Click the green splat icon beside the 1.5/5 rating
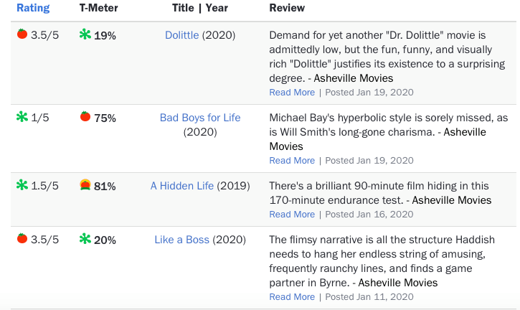520x310 pixels. (x=22, y=185)
